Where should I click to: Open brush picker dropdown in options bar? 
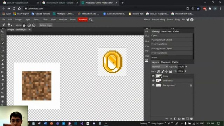10,25
